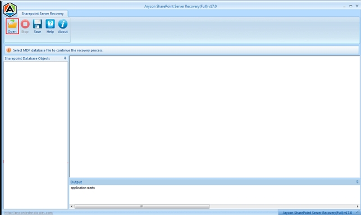Open an MDF database file
361x215 pixels.
12,26
